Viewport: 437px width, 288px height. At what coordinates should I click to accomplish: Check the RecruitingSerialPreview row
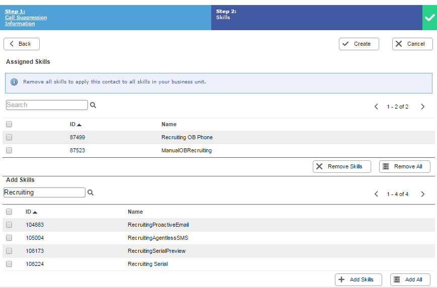tap(9, 251)
